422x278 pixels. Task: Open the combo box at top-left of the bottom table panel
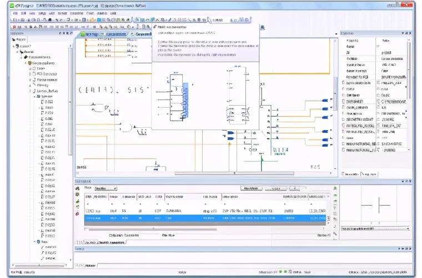click(x=105, y=188)
